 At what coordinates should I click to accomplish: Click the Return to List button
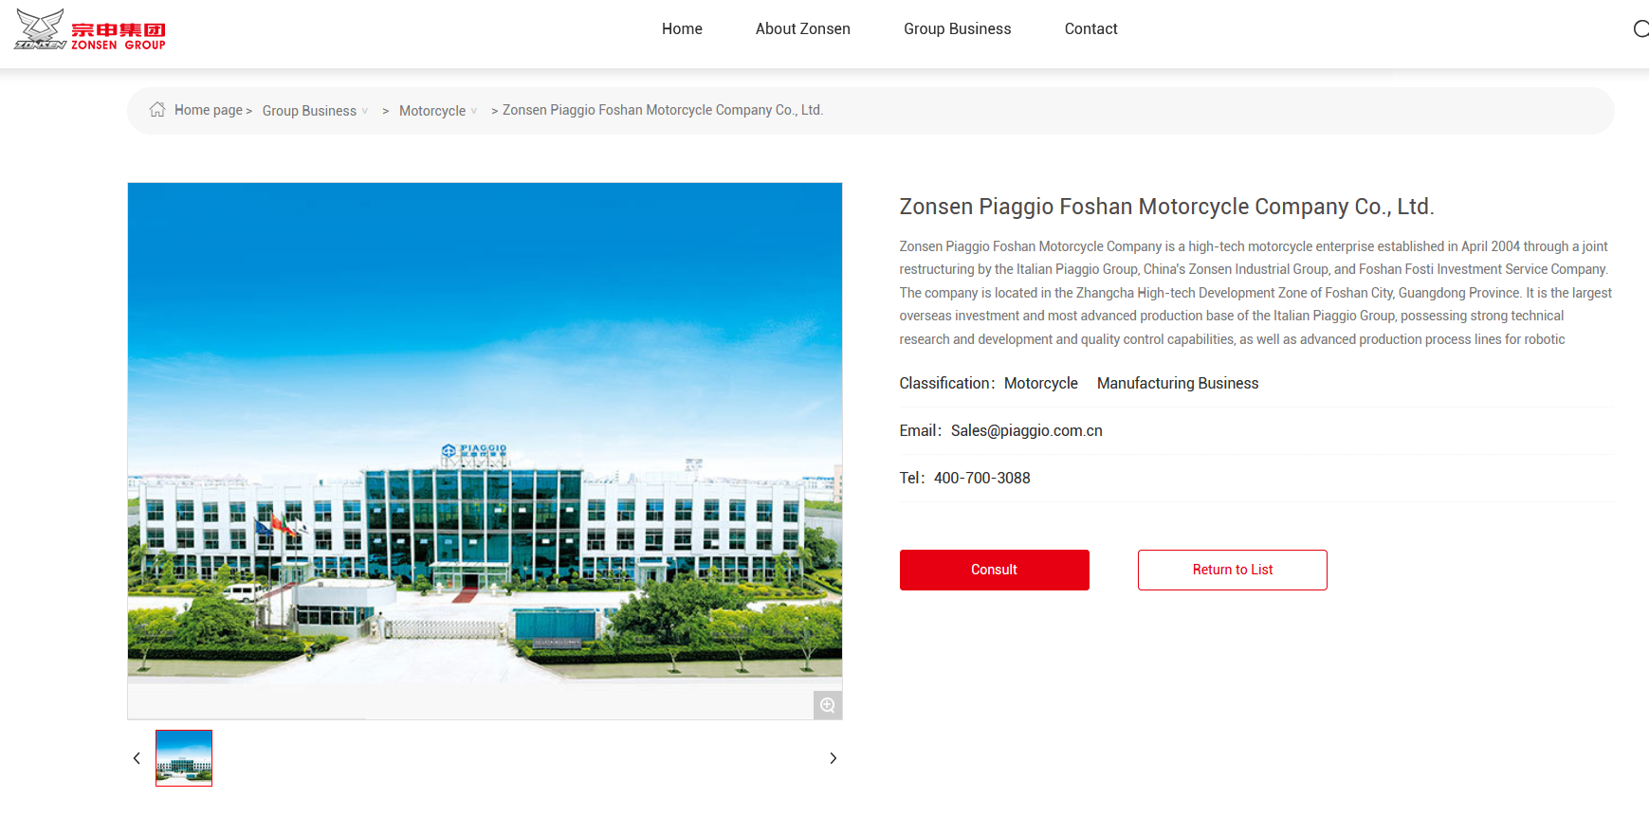pos(1233,570)
